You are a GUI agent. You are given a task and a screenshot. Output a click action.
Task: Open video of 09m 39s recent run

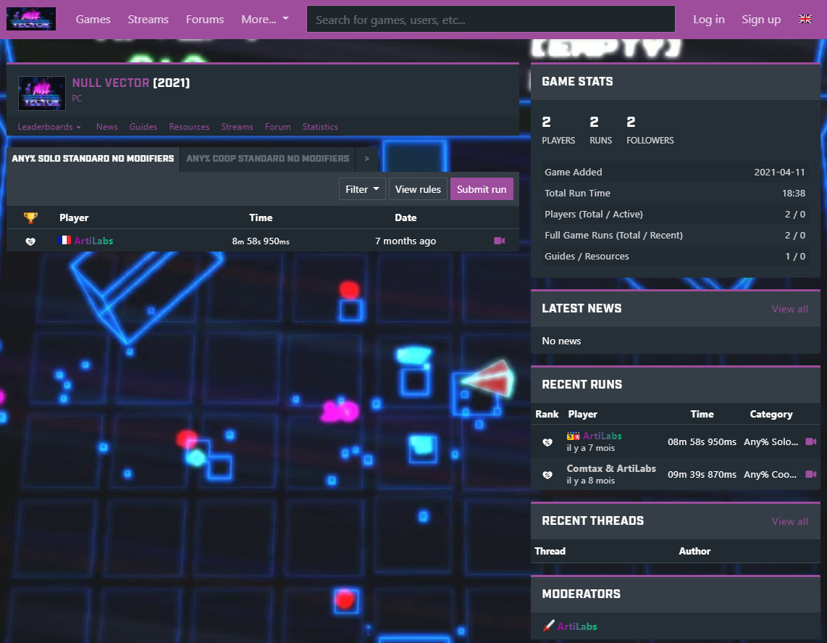point(810,474)
